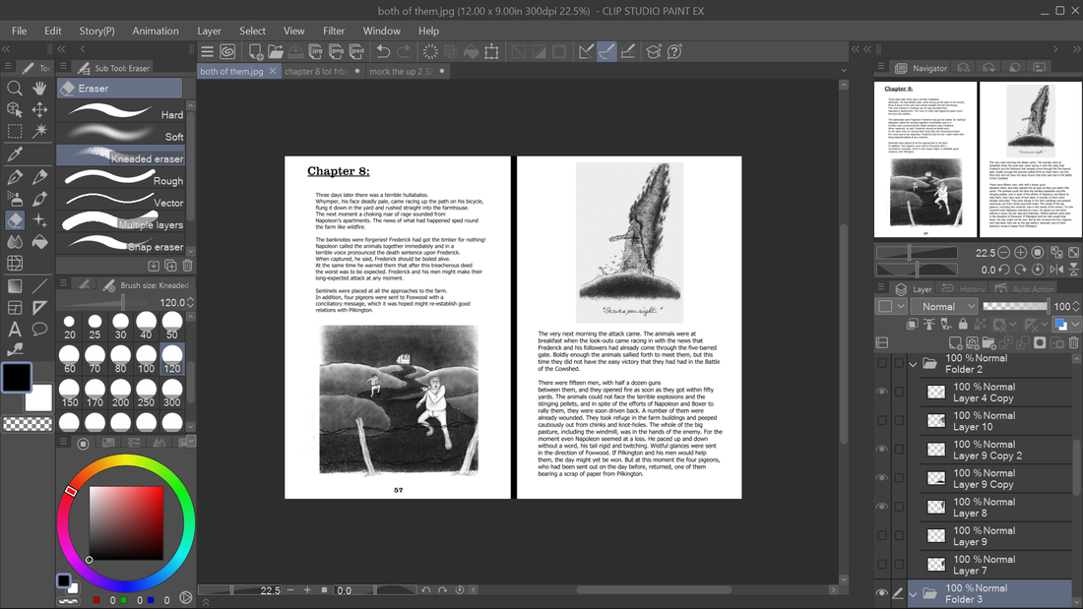Select the Eyedropper tool
This screenshot has height=609, width=1083.
pyautogui.click(x=15, y=154)
